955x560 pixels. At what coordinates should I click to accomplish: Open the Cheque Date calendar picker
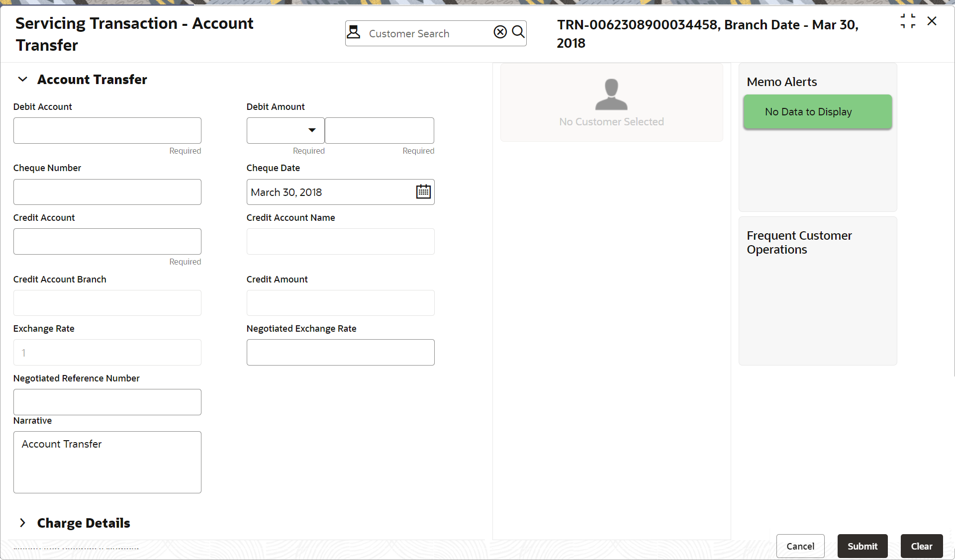(423, 192)
